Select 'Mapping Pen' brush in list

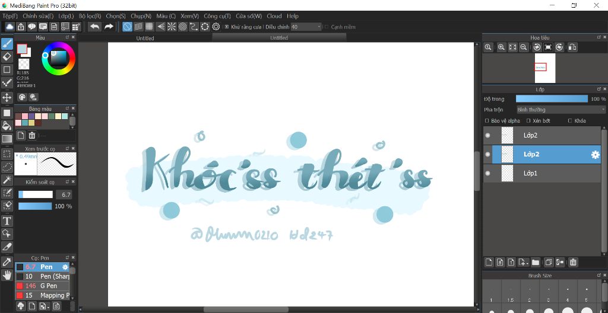[42, 295]
